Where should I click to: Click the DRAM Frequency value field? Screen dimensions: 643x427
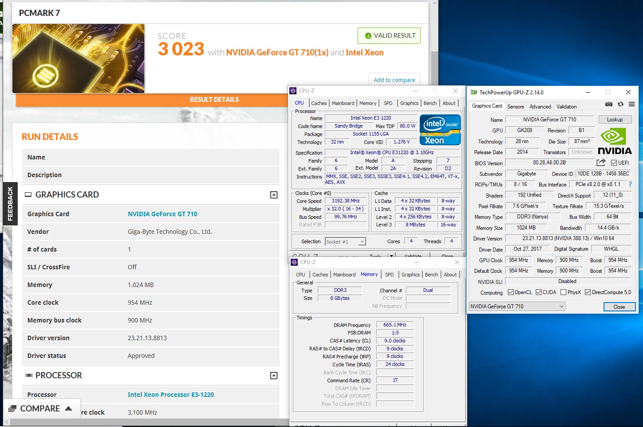[395, 325]
